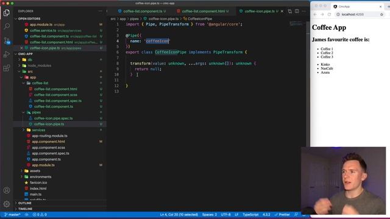Click the master branch in status bar
Viewport: 390px width, 219px height.
(x=12, y=215)
